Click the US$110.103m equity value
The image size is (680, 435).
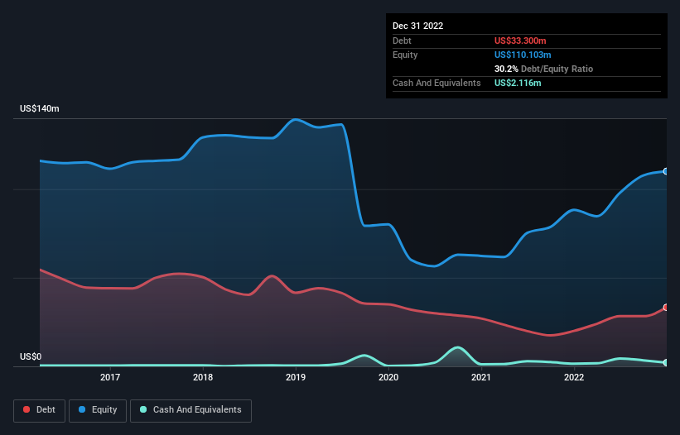tap(523, 55)
